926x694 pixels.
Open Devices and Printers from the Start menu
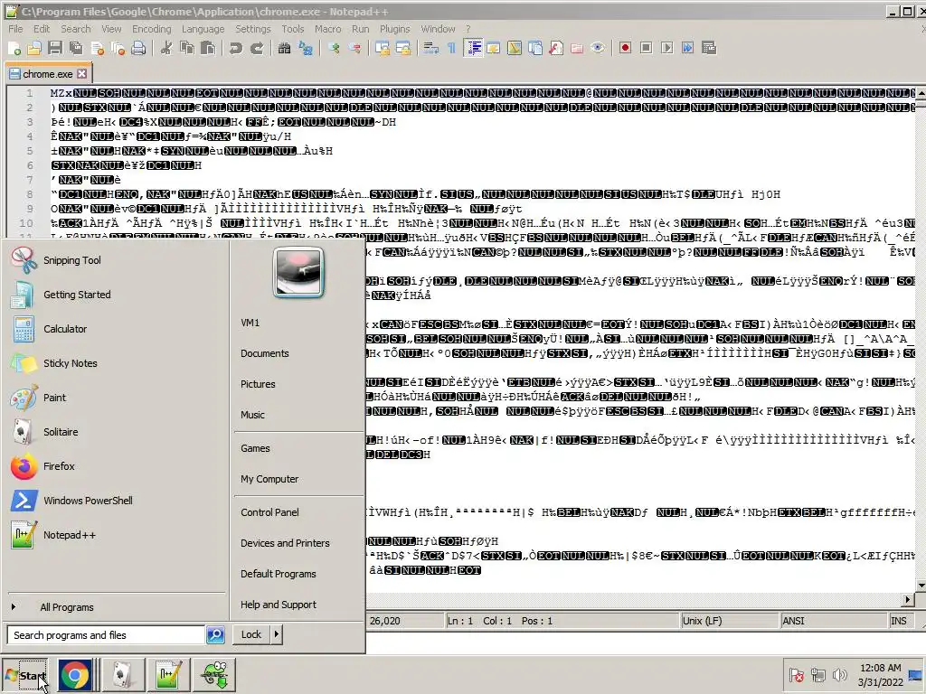pyautogui.click(x=285, y=543)
